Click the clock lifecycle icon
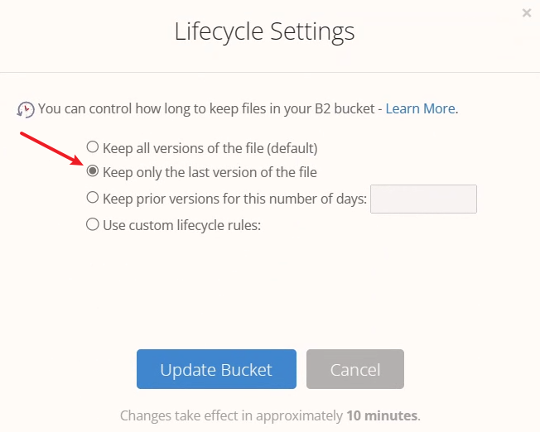540x432 pixels. [26, 109]
